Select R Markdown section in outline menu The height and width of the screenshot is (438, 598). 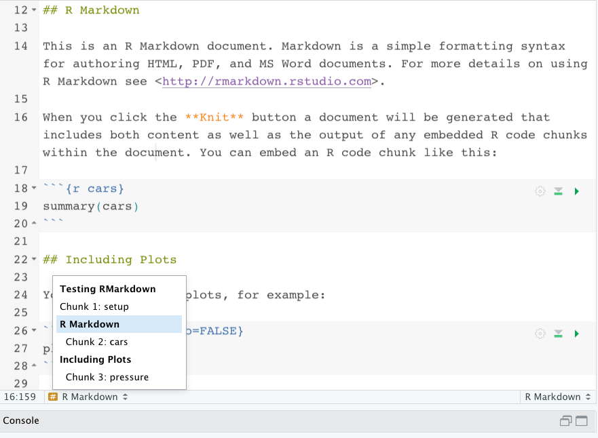119,324
